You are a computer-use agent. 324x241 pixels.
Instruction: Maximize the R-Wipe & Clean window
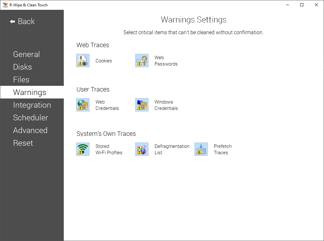(302, 5)
